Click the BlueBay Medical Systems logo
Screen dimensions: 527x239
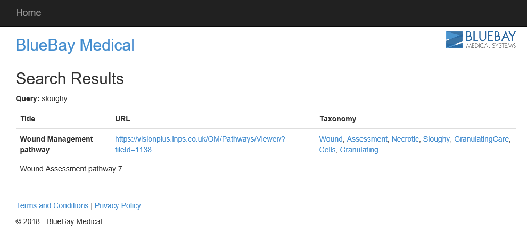(481, 40)
